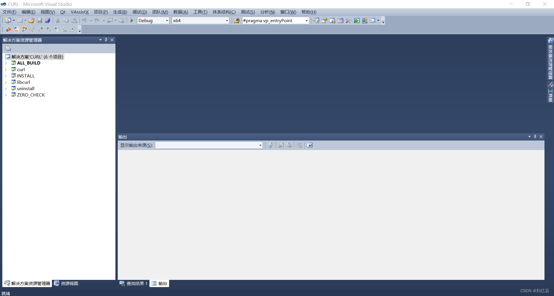Switch to the 查找结果 1 tab

tap(134, 283)
